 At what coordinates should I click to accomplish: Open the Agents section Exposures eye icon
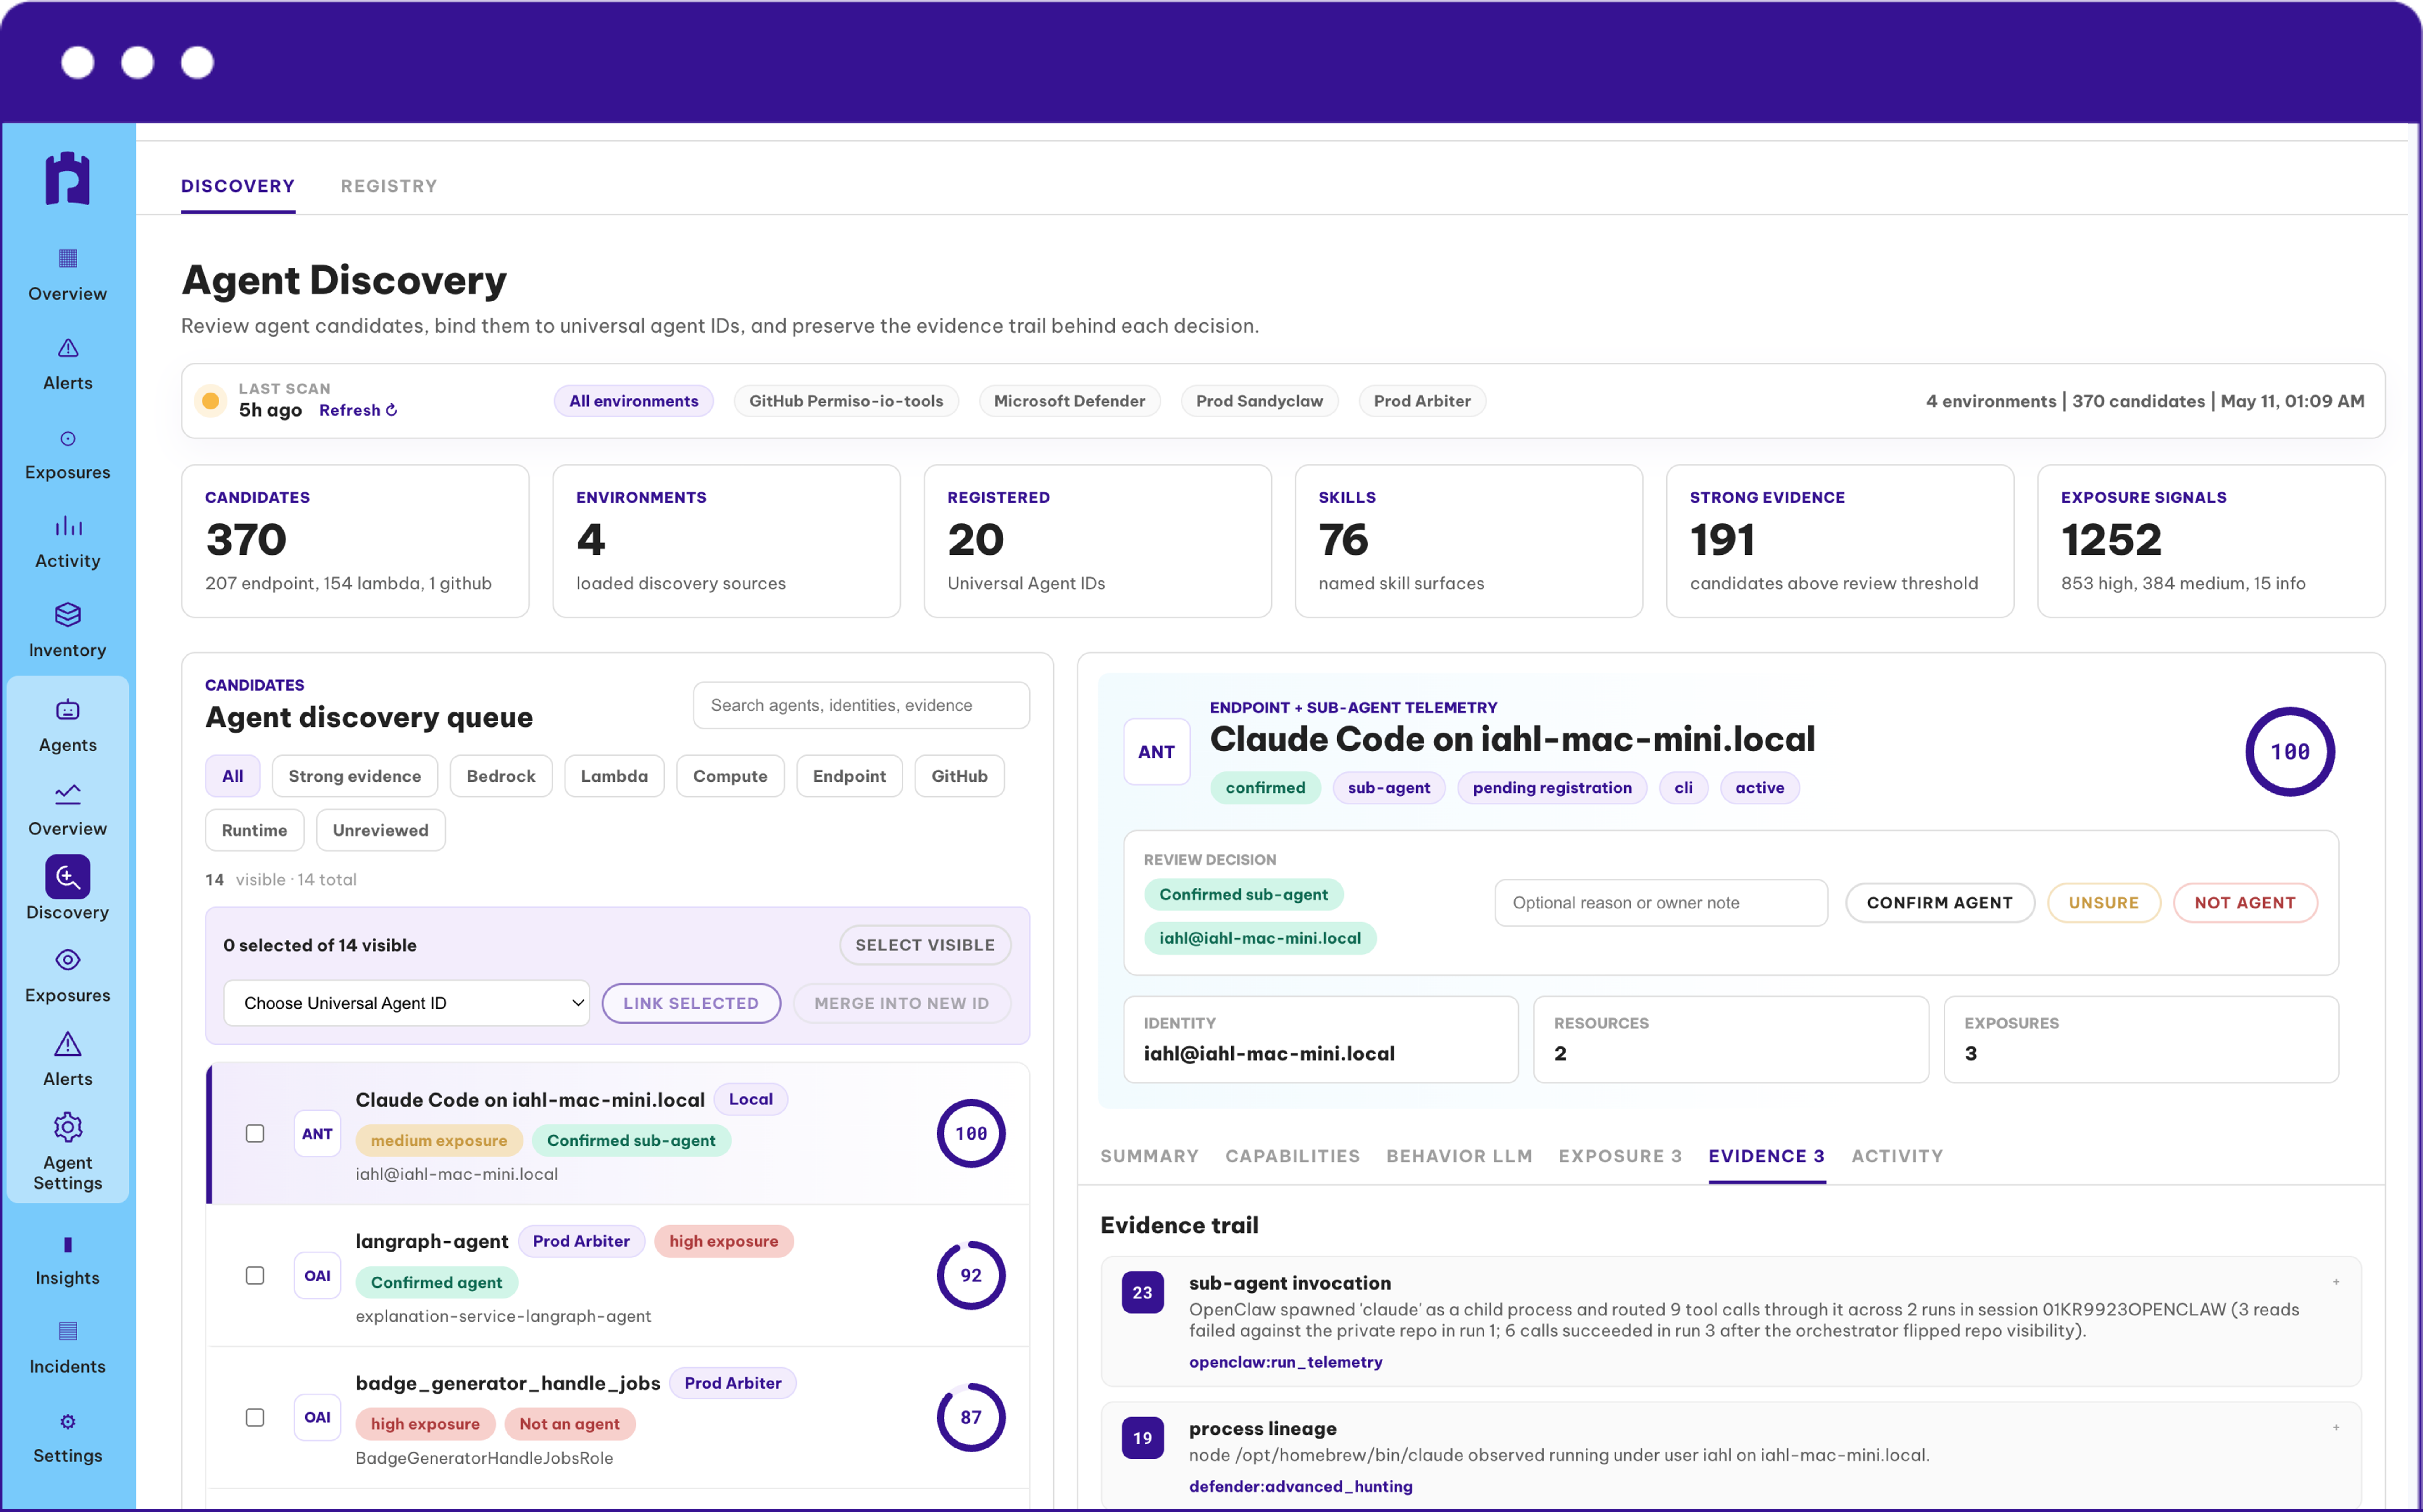click(x=68, y=960)
